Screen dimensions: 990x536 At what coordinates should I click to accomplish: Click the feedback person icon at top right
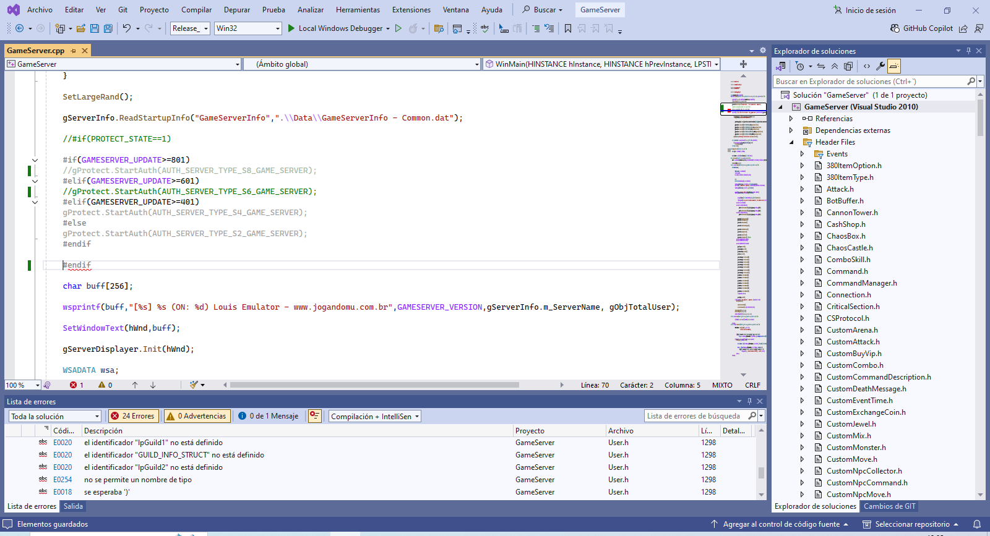979,28
